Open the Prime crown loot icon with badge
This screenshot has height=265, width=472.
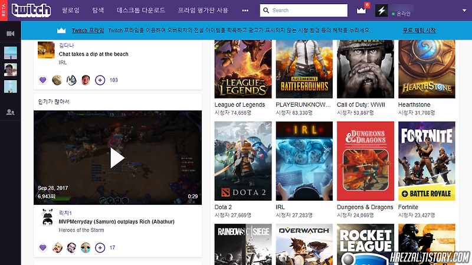point(362,10)
